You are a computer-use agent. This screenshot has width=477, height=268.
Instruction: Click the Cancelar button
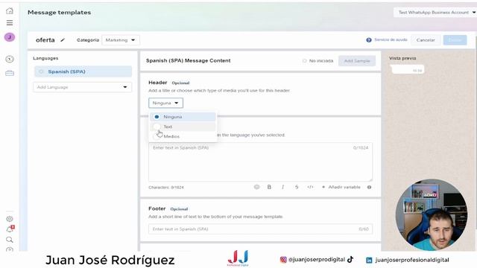pos(426,40)
